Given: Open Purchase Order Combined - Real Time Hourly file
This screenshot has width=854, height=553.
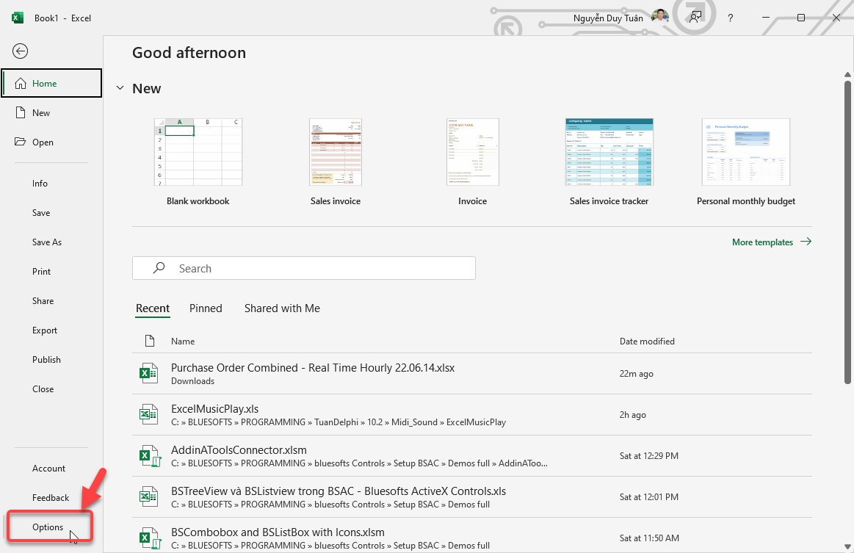Looking at the screenshot, I should point(471,374).
